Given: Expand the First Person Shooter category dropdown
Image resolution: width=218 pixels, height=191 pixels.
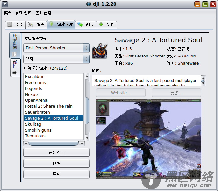Looking at the screenshot, I should (57, 48).
